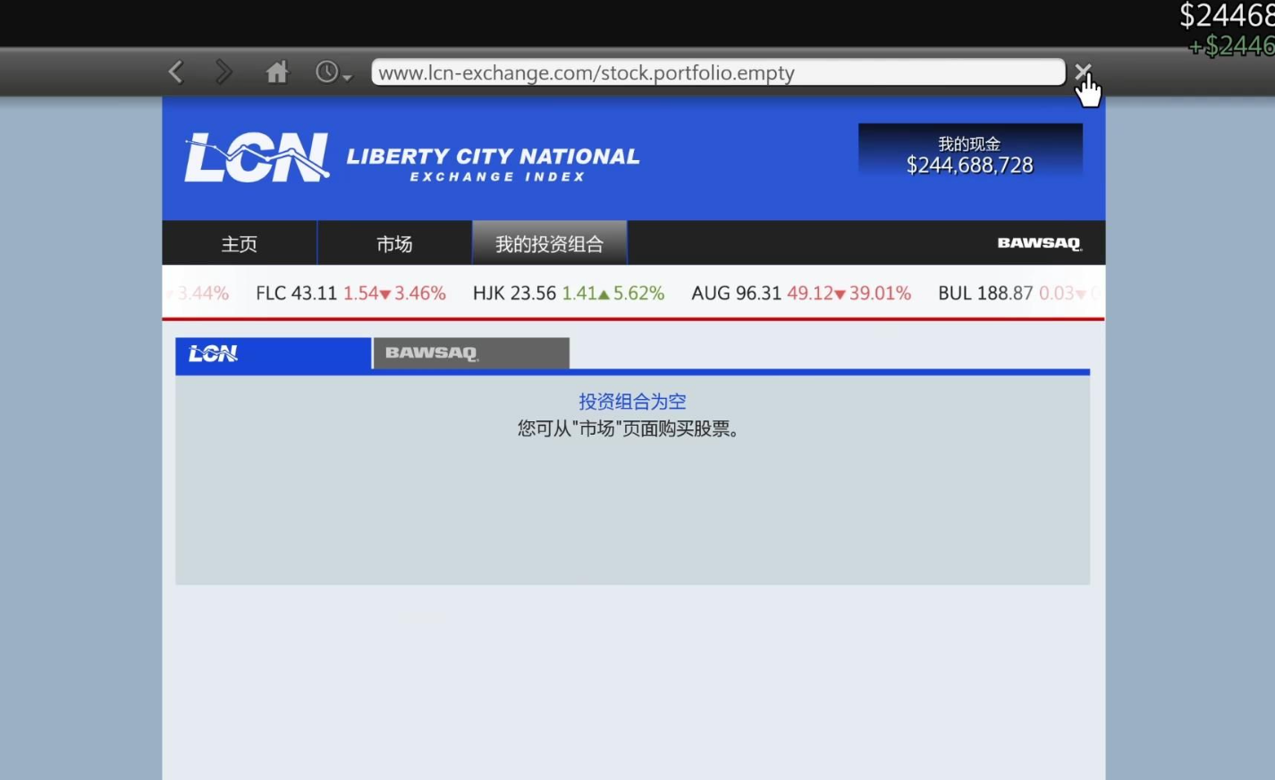Click the 我的现金 $244,688,728 cash box
The image size is (1275, 780).
tap(970, 150)
